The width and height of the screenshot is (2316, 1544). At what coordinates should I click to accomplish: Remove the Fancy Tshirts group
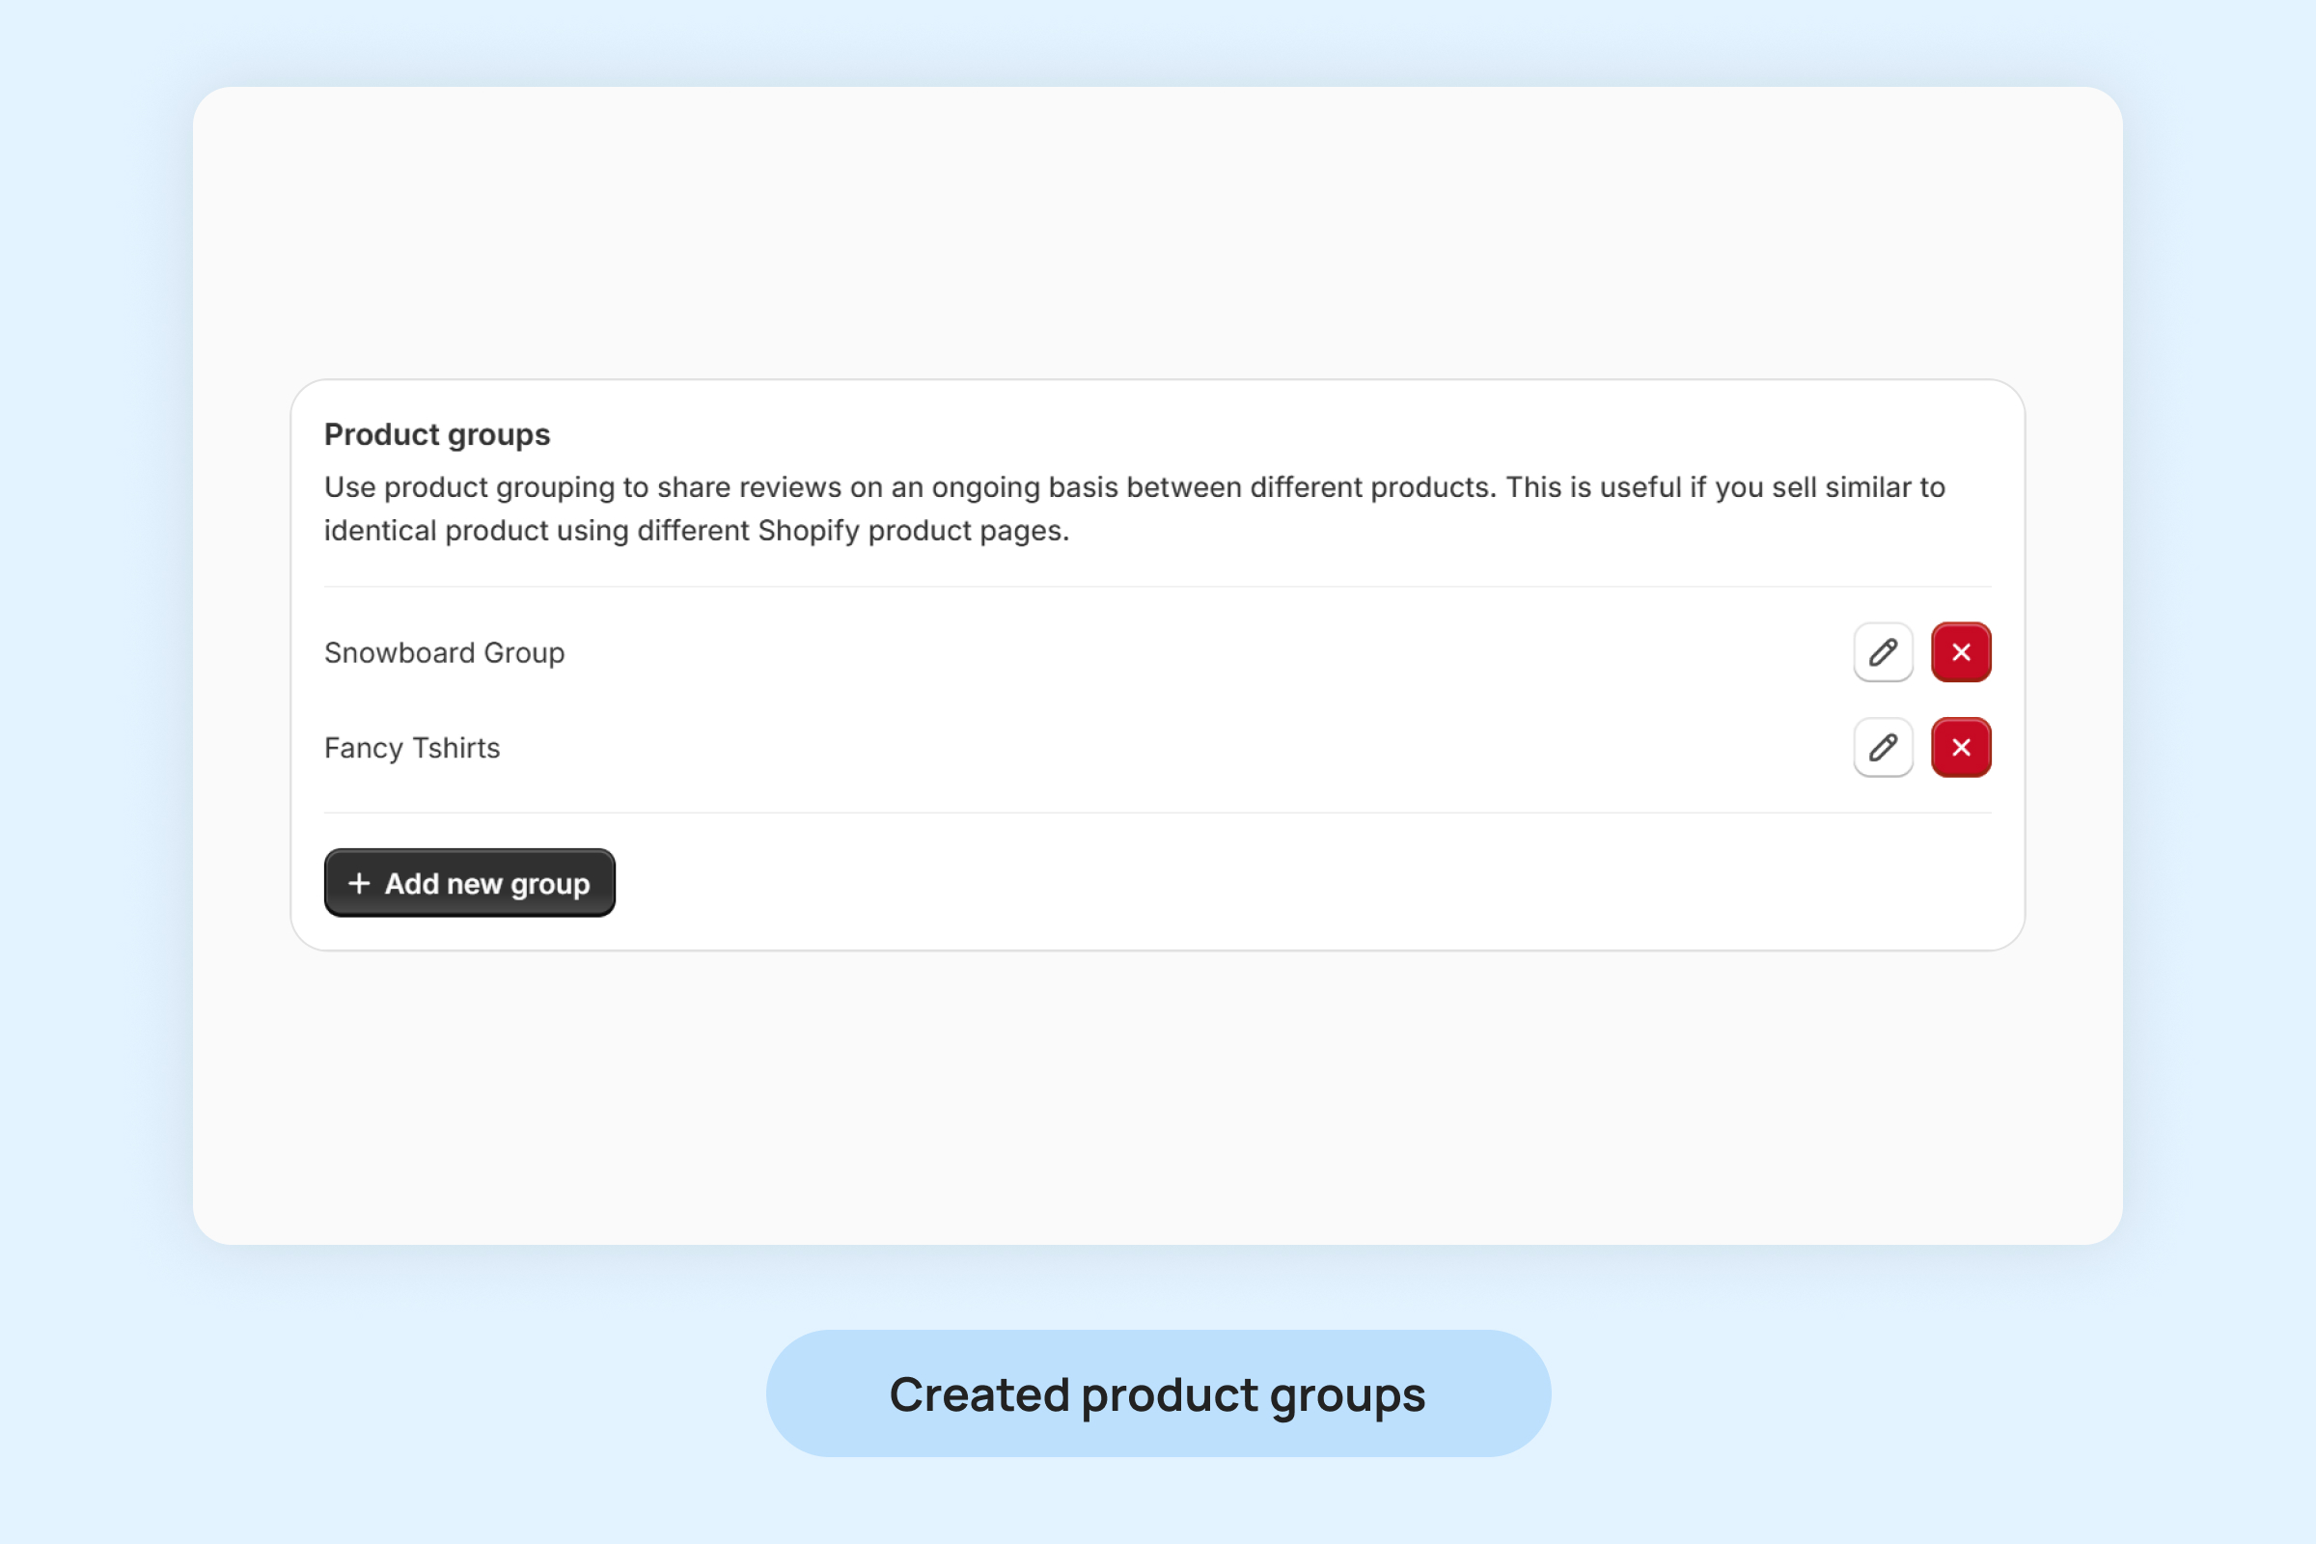[1961, 747]
